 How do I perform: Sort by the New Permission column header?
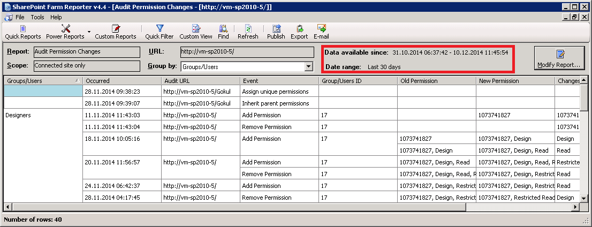click(x=515, y=81)
